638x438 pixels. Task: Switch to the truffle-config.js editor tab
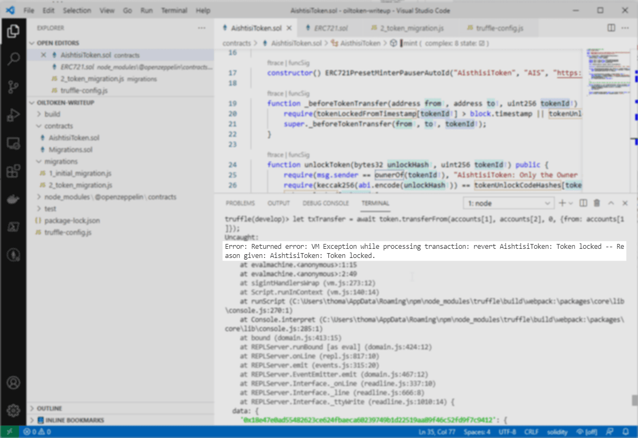(x=499, y=28)
